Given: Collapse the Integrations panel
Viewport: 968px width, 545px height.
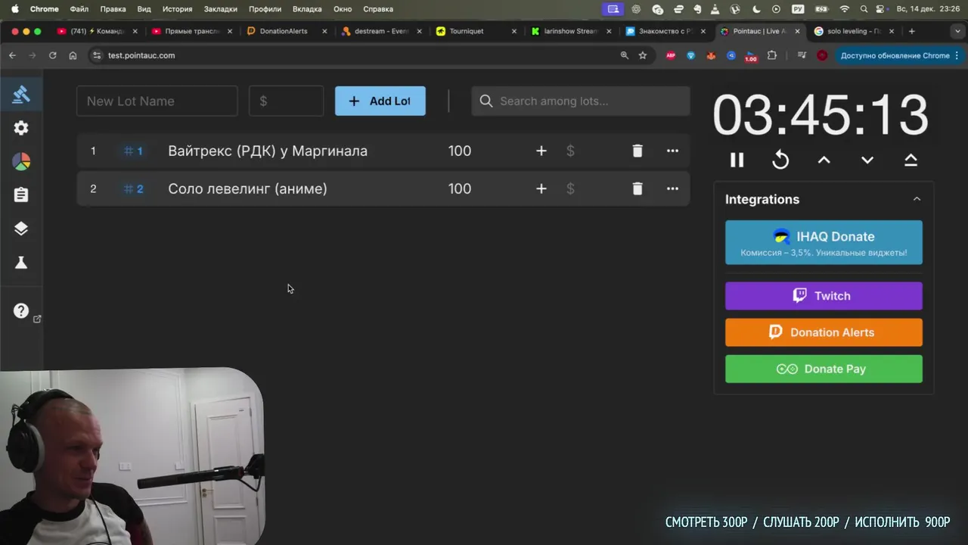Looking at the screenshot, I should coord(917,199).
